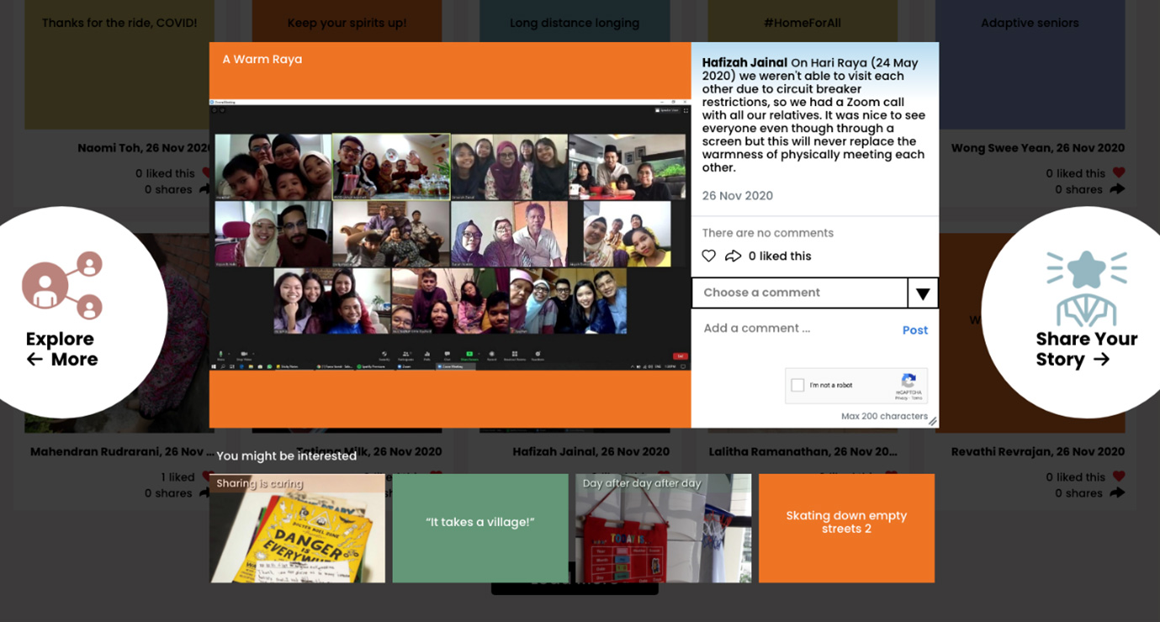Click the heart like icon in the story panel
Screen dimensions: 1160x622
709,256
